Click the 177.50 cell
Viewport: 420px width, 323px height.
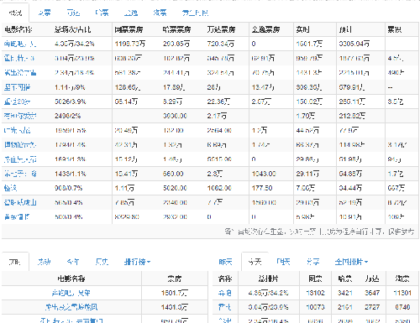coord(262,188)
